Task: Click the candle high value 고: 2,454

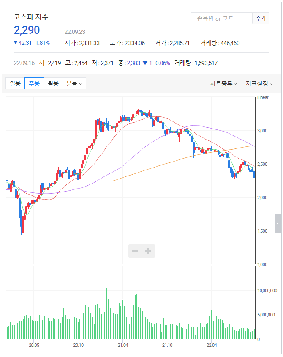Action: 76,63
